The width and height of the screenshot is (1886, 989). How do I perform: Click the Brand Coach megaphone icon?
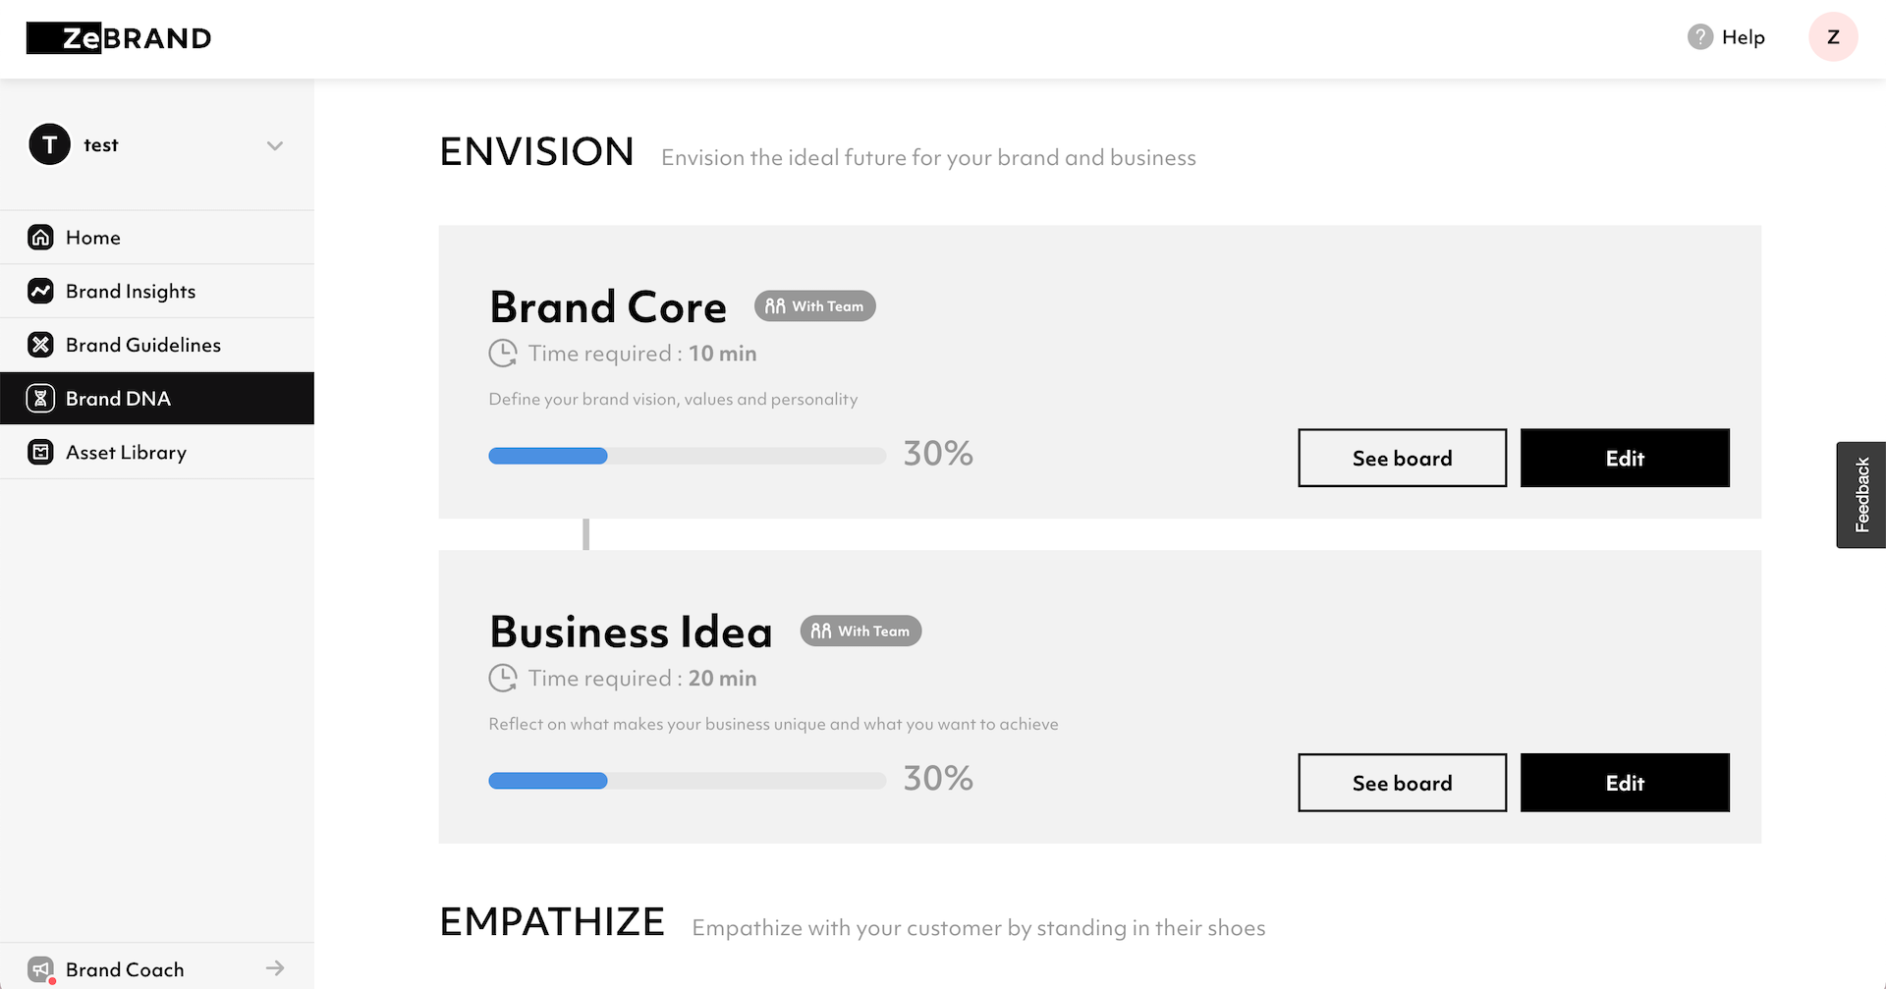coord(41,969)
